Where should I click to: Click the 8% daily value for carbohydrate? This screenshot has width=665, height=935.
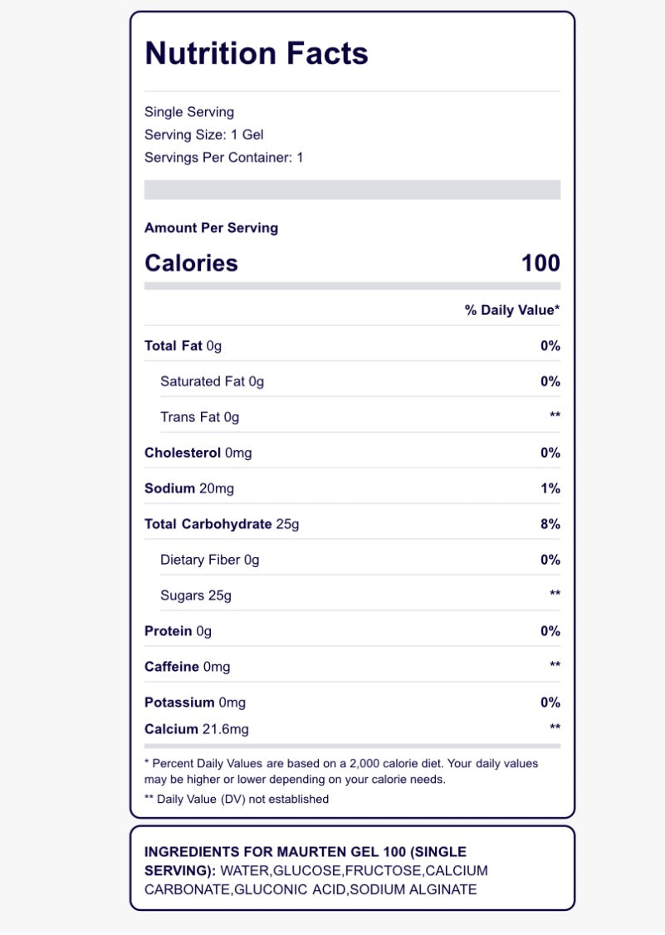click(550, 524)
